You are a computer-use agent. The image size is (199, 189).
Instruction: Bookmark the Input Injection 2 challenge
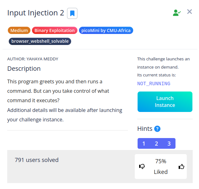click(x=72, y=13)
